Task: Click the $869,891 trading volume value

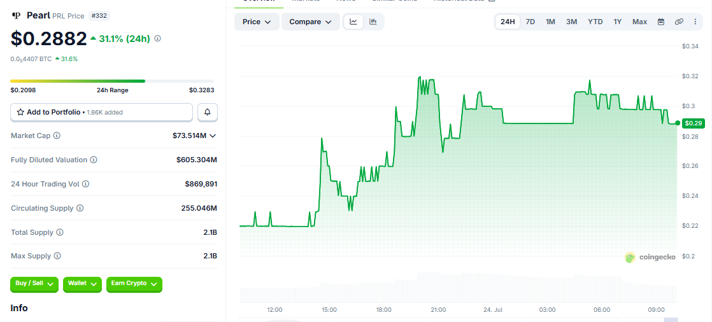Action: tap(201, 184)
